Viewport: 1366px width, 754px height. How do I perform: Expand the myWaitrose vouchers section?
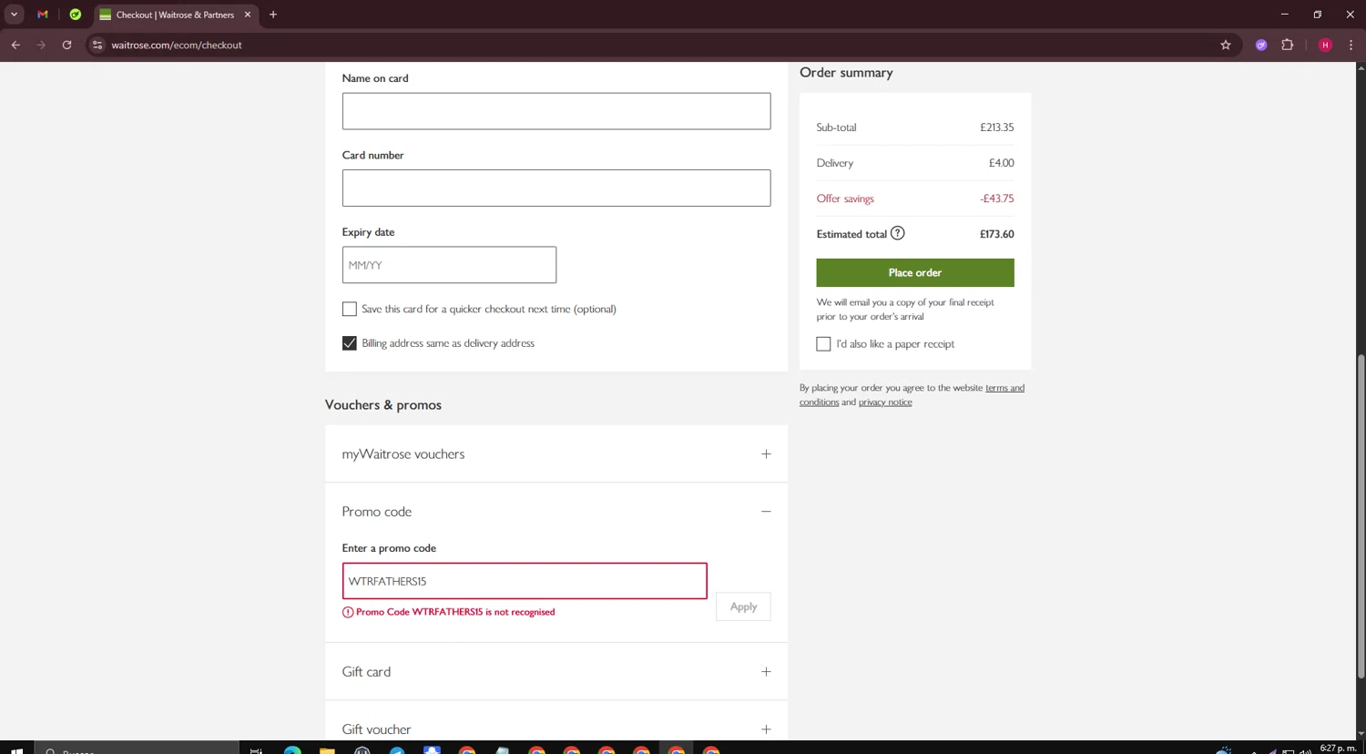tap(766, 453)
